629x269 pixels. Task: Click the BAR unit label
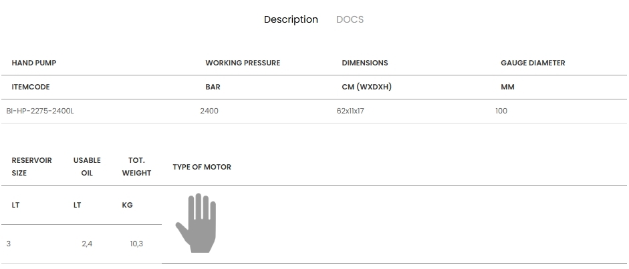click(x=213, y=87)
